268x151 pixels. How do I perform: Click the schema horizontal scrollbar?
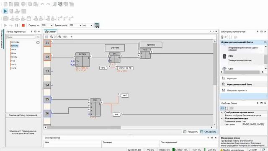[84, 127]
